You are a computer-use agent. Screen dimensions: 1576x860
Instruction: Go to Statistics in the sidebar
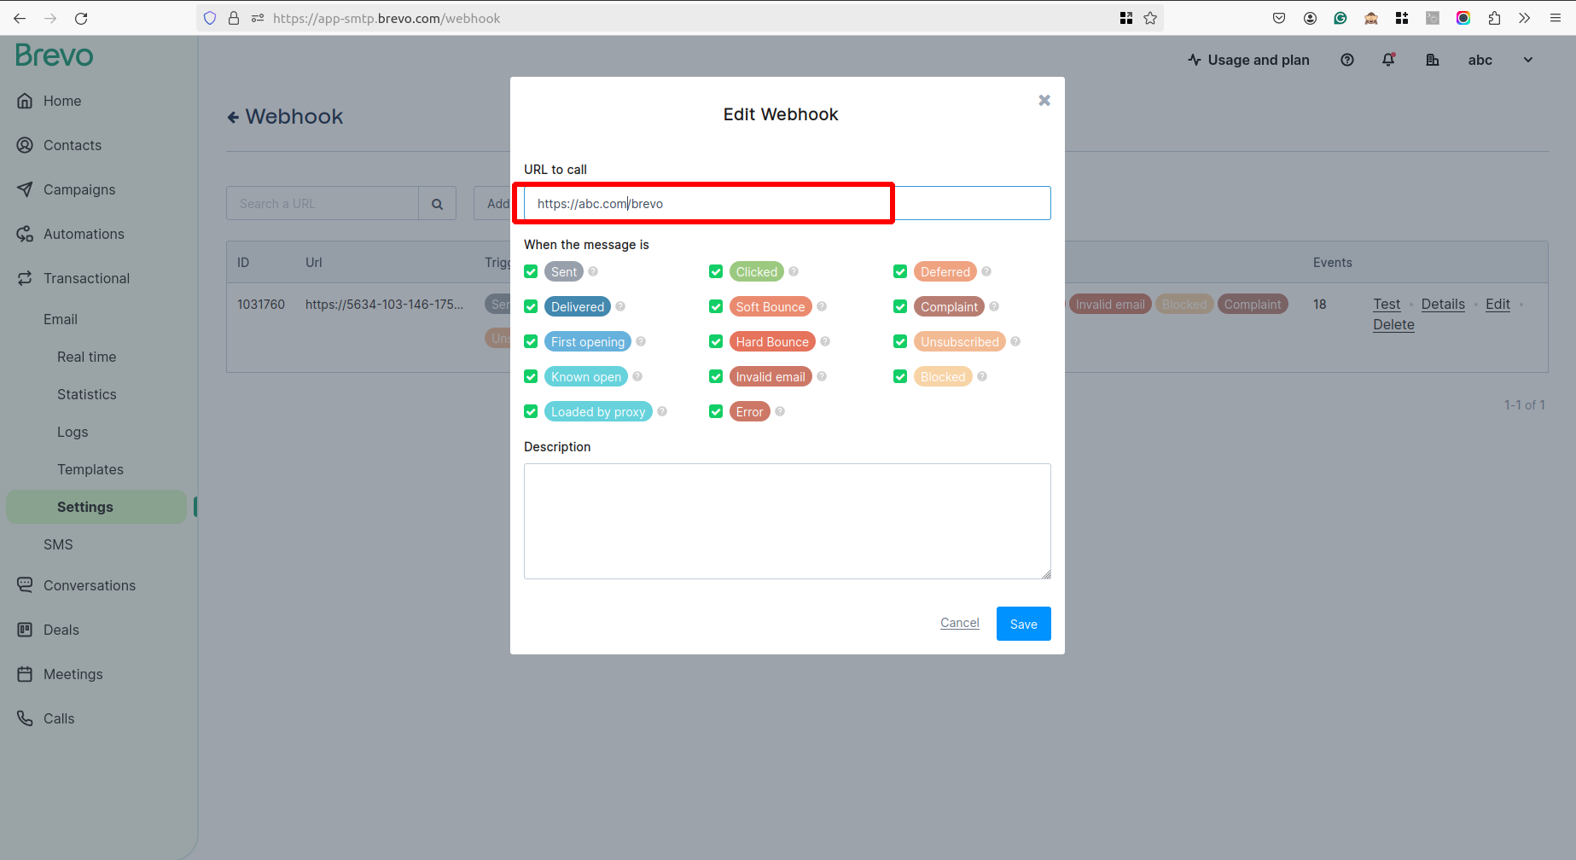click(87, 394)
